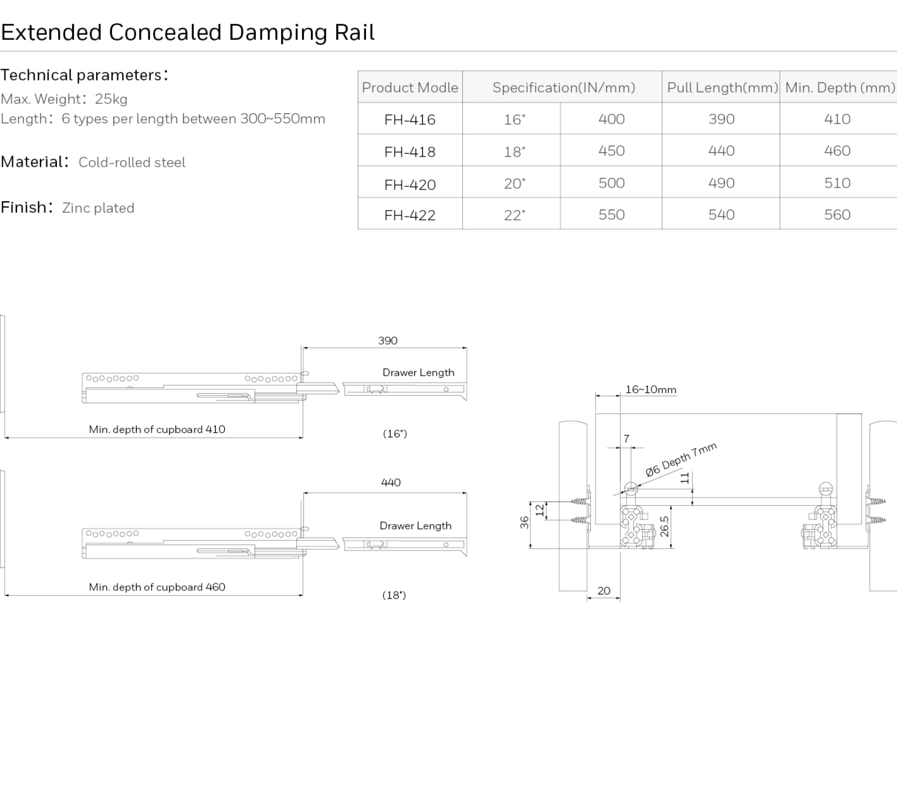Click pull length '490' in the table
Viewport: 897px width, 787px height.
coord(722,183)
